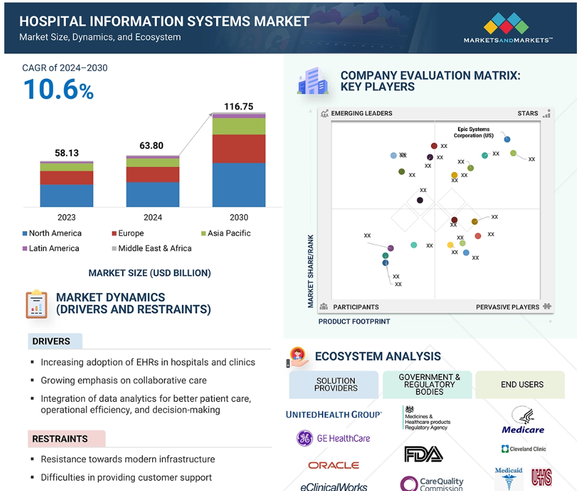This screenshot has height=491, width=580.
Task: Switch to the Solution Providers column header
Action: [x=333, y=385]
